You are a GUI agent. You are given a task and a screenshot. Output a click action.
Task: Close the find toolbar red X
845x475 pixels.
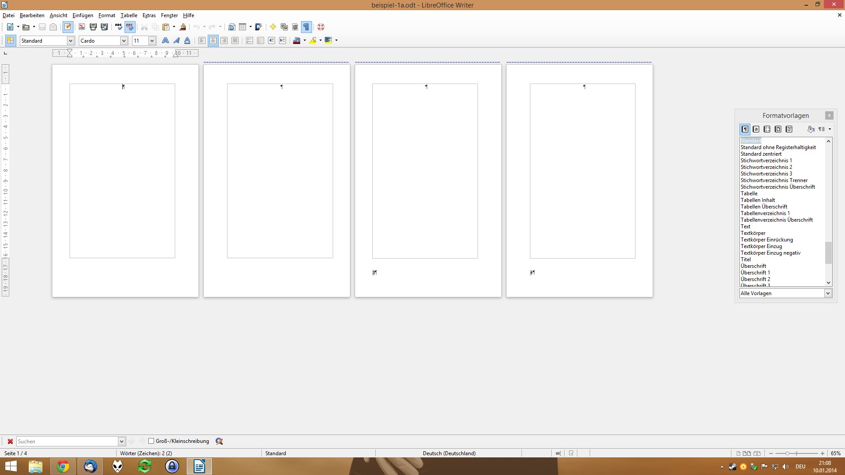click(10, 441)
